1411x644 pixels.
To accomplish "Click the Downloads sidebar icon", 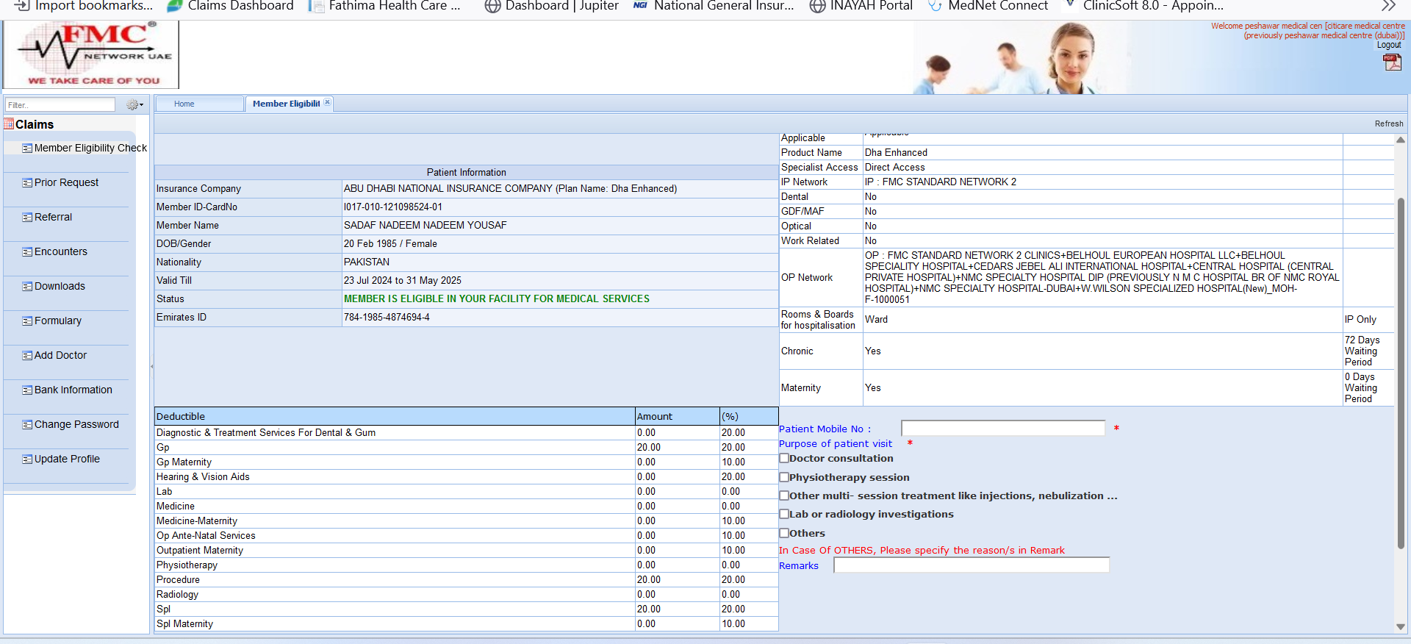I will tap(27, 287).
